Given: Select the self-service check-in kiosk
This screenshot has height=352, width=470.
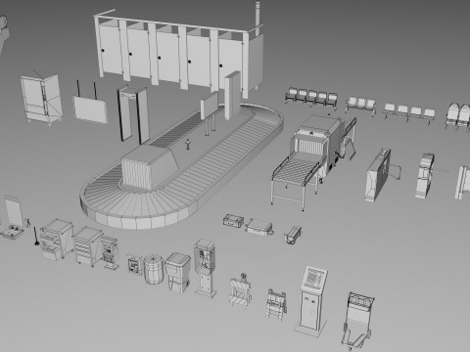Looking at the screenshot, I should tap(311, 301).
